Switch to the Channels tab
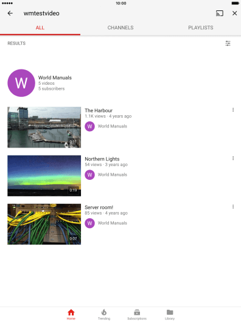This screenshot has width=241, height=322. [x=120, y=27]
